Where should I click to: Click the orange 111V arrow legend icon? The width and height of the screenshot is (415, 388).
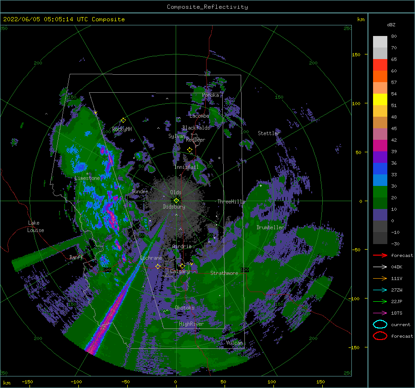tap(380, 278)
